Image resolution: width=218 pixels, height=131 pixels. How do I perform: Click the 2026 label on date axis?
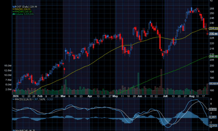[x=15, y=96]
